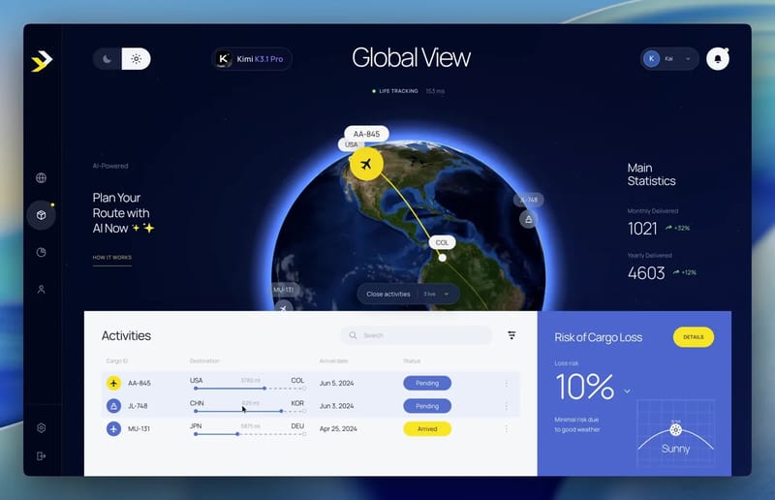Screen dimensions: 775x500
Task: Select the MU-131 label on globe
Action: coord(284,290)
